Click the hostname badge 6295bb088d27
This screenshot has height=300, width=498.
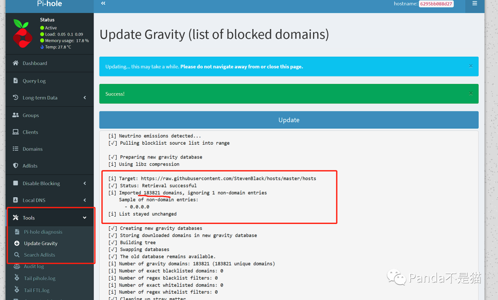436,4
